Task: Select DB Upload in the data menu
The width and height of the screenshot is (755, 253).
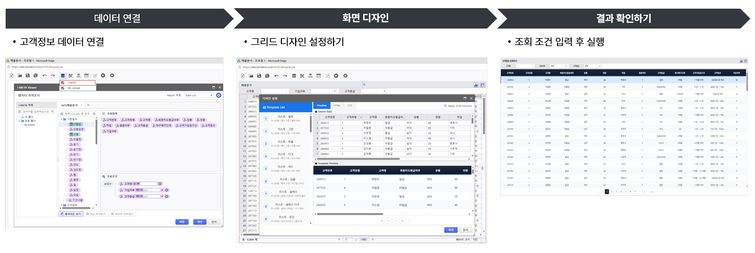Action: (77, 88)
